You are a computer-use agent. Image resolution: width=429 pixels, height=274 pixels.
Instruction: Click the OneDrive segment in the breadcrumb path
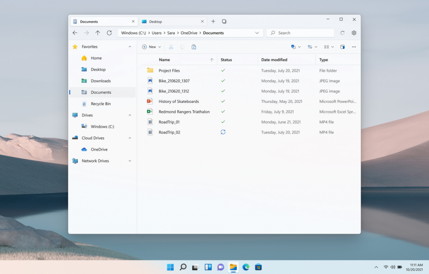189,33
